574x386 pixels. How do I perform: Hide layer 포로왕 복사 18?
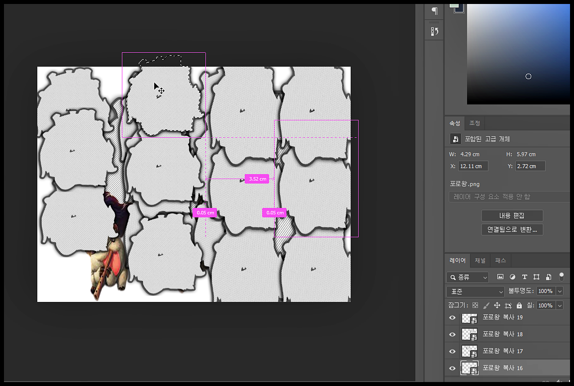click(453, 334)
